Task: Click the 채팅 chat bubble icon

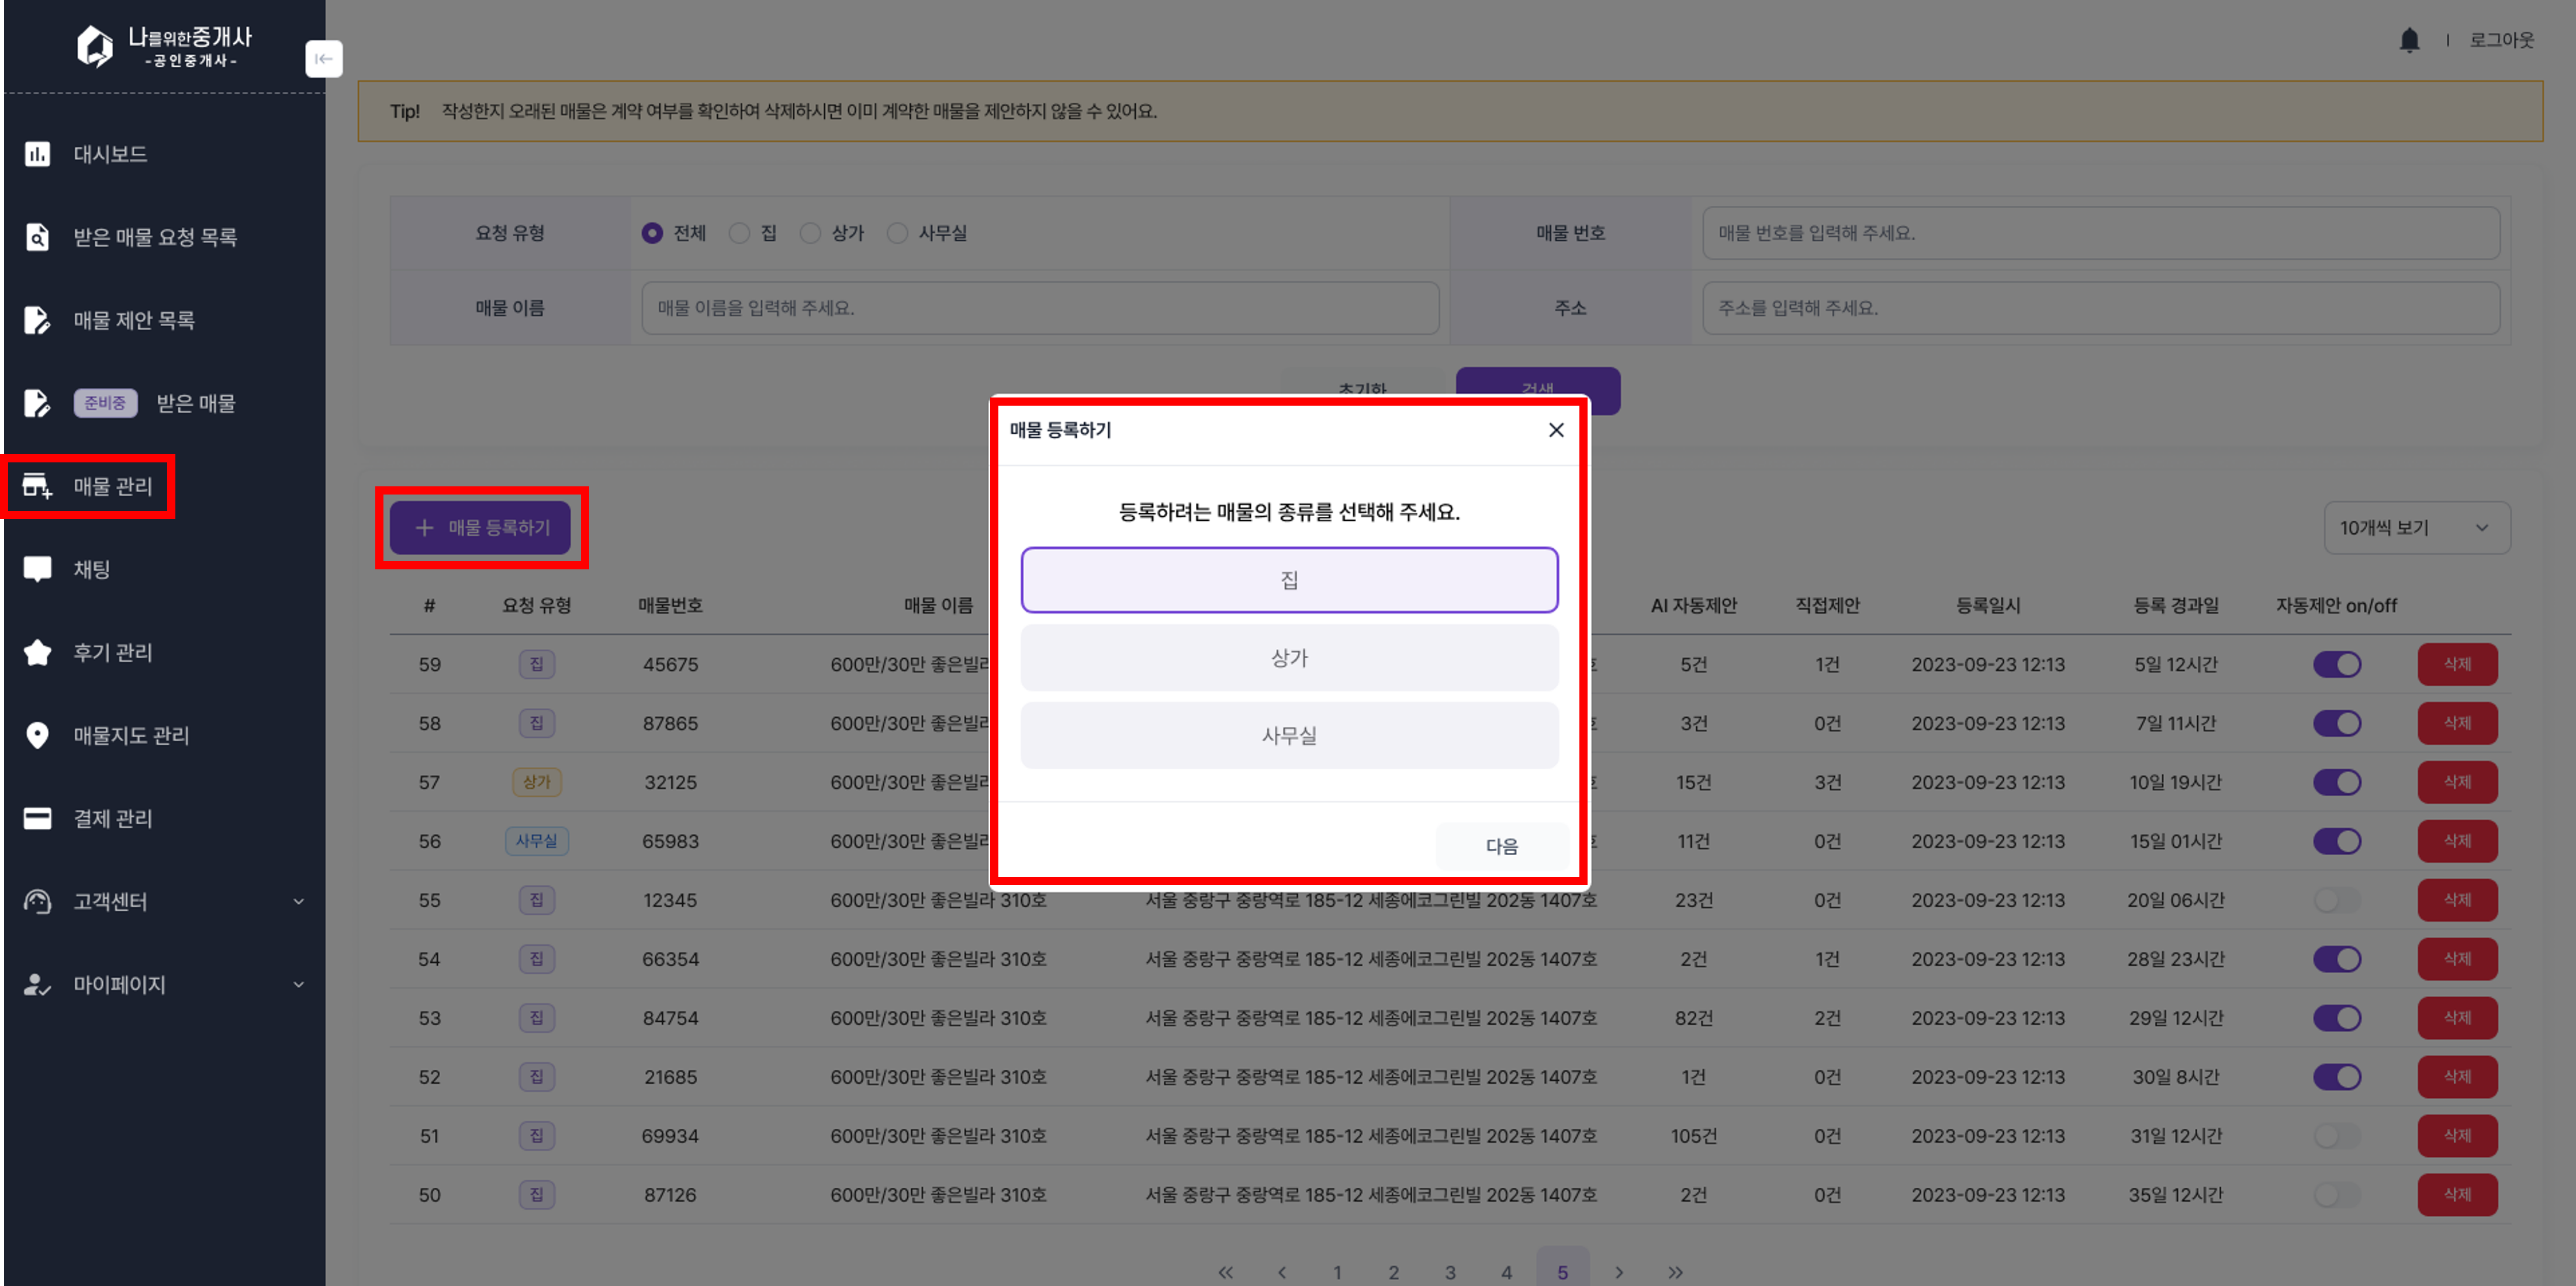Action: [x=37, y=569]
